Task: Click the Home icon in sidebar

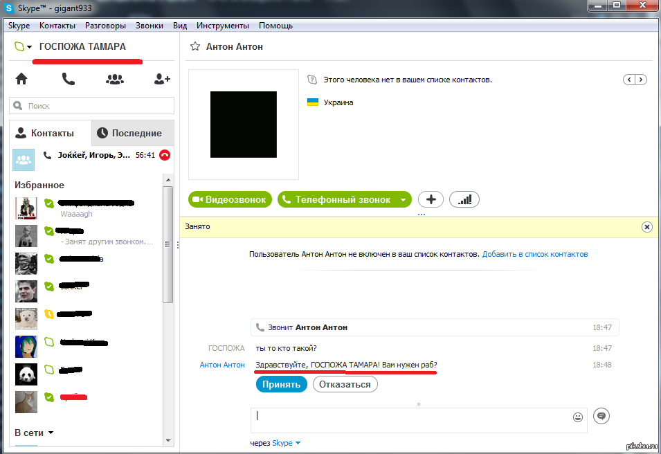Action: 21,79
